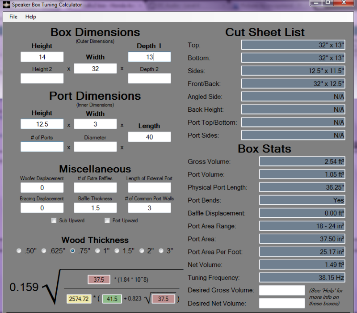The height and width of the screenshot is (313, 357).
Task: Select the .50" wood thickness option
Action: [x=19, y=251]
